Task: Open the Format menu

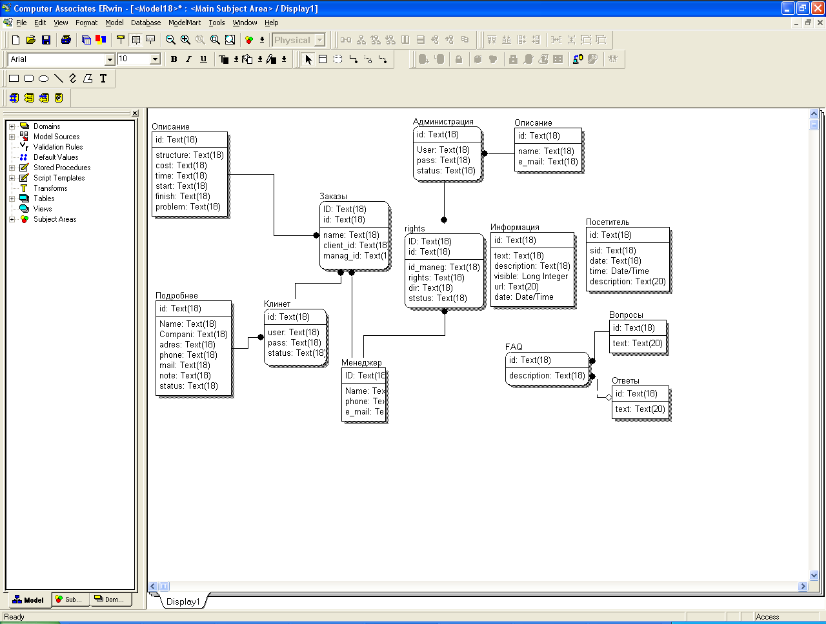Action: click(x=86, y=23)
